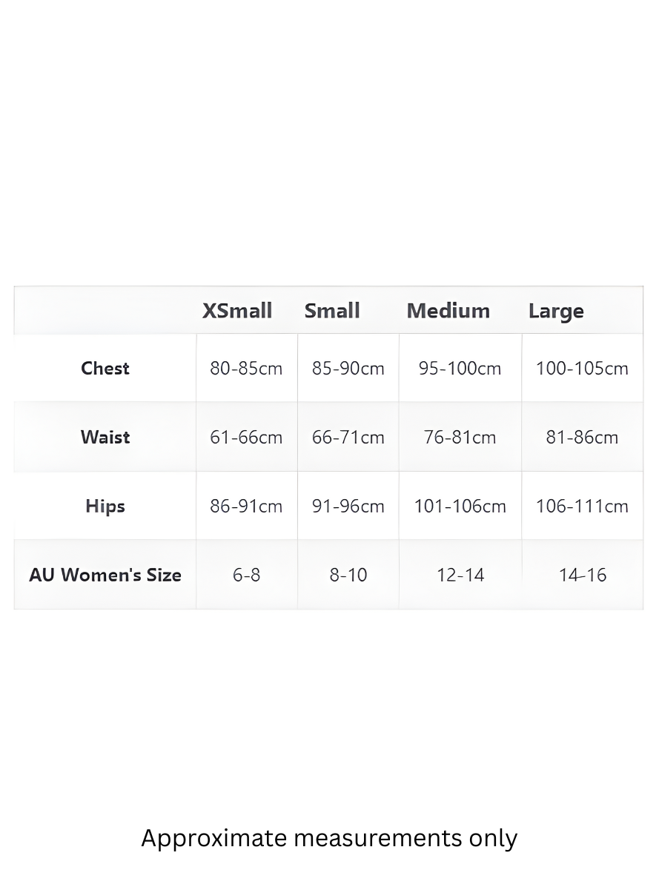Click the 95-100cm chest cell
This screenshot has height=890, width=659.
(460, 369)
